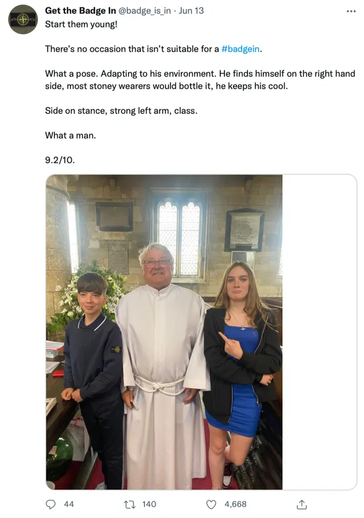Like the tweet with the heart icon
This screenshot has height=518, width=364.
coord(212,504)
